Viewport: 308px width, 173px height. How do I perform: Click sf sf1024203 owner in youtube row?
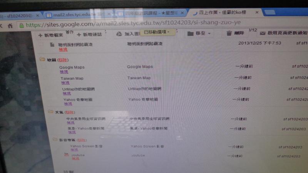tap(289, 156)
